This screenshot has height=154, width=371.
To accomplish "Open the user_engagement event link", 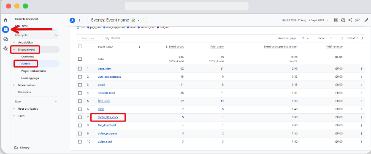I will [109, 77].
